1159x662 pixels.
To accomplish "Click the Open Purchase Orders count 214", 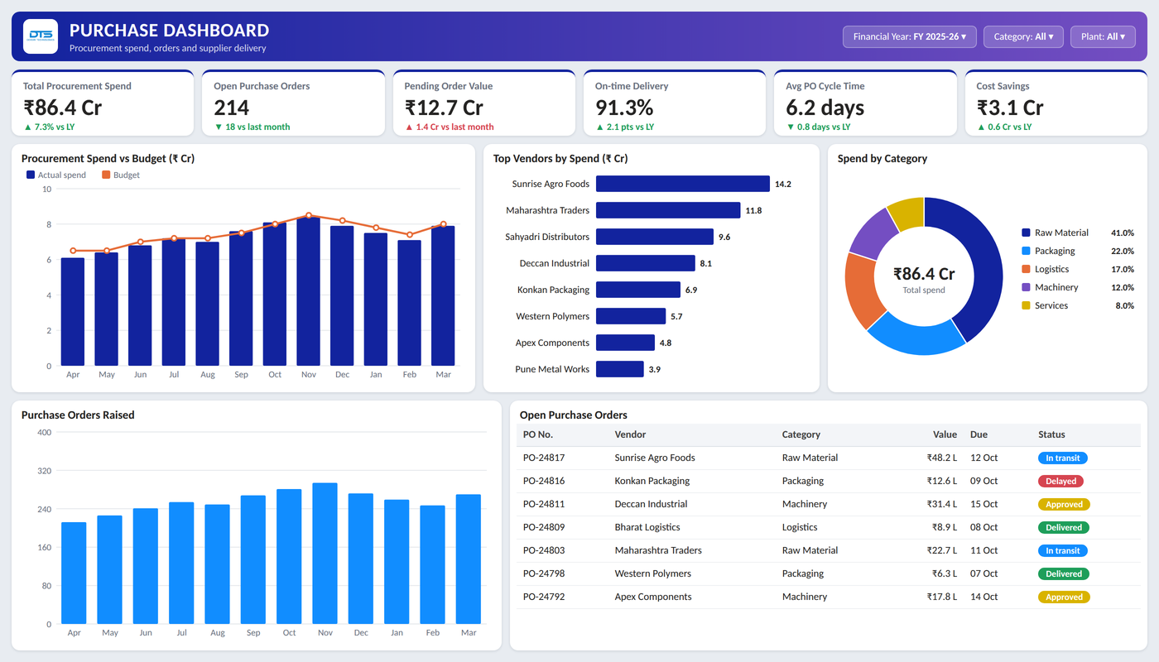I will [232, 108].
